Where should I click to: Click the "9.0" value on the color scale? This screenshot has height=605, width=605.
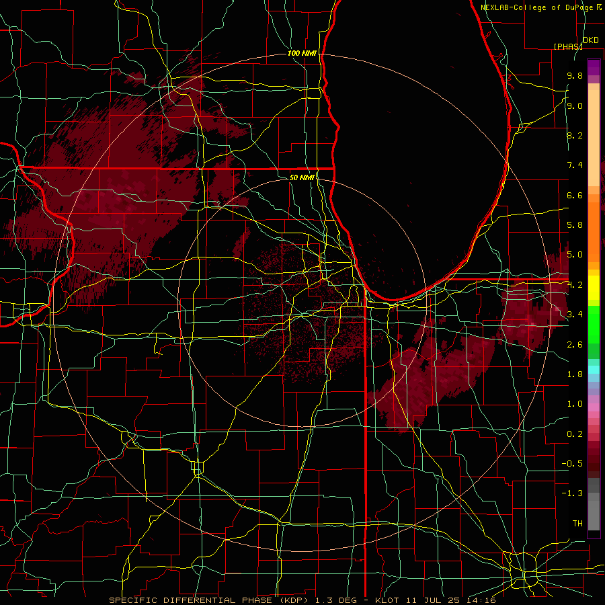pyautogui.click(x=575, y=106)
